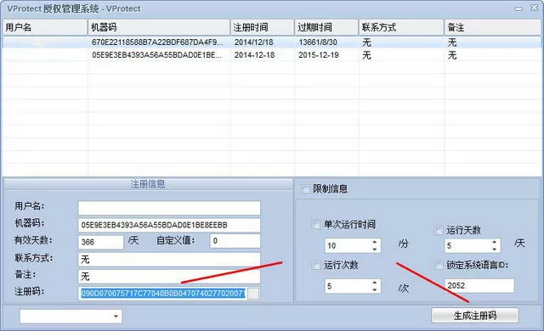This screenshot has width=544, height=331.
Task: Click the 自定义值 field showing 0
Action: coord(235,241)
